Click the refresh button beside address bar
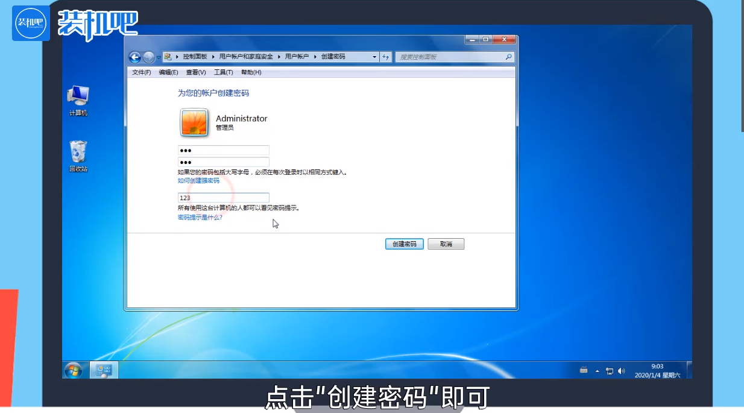 tap(386, 57)
